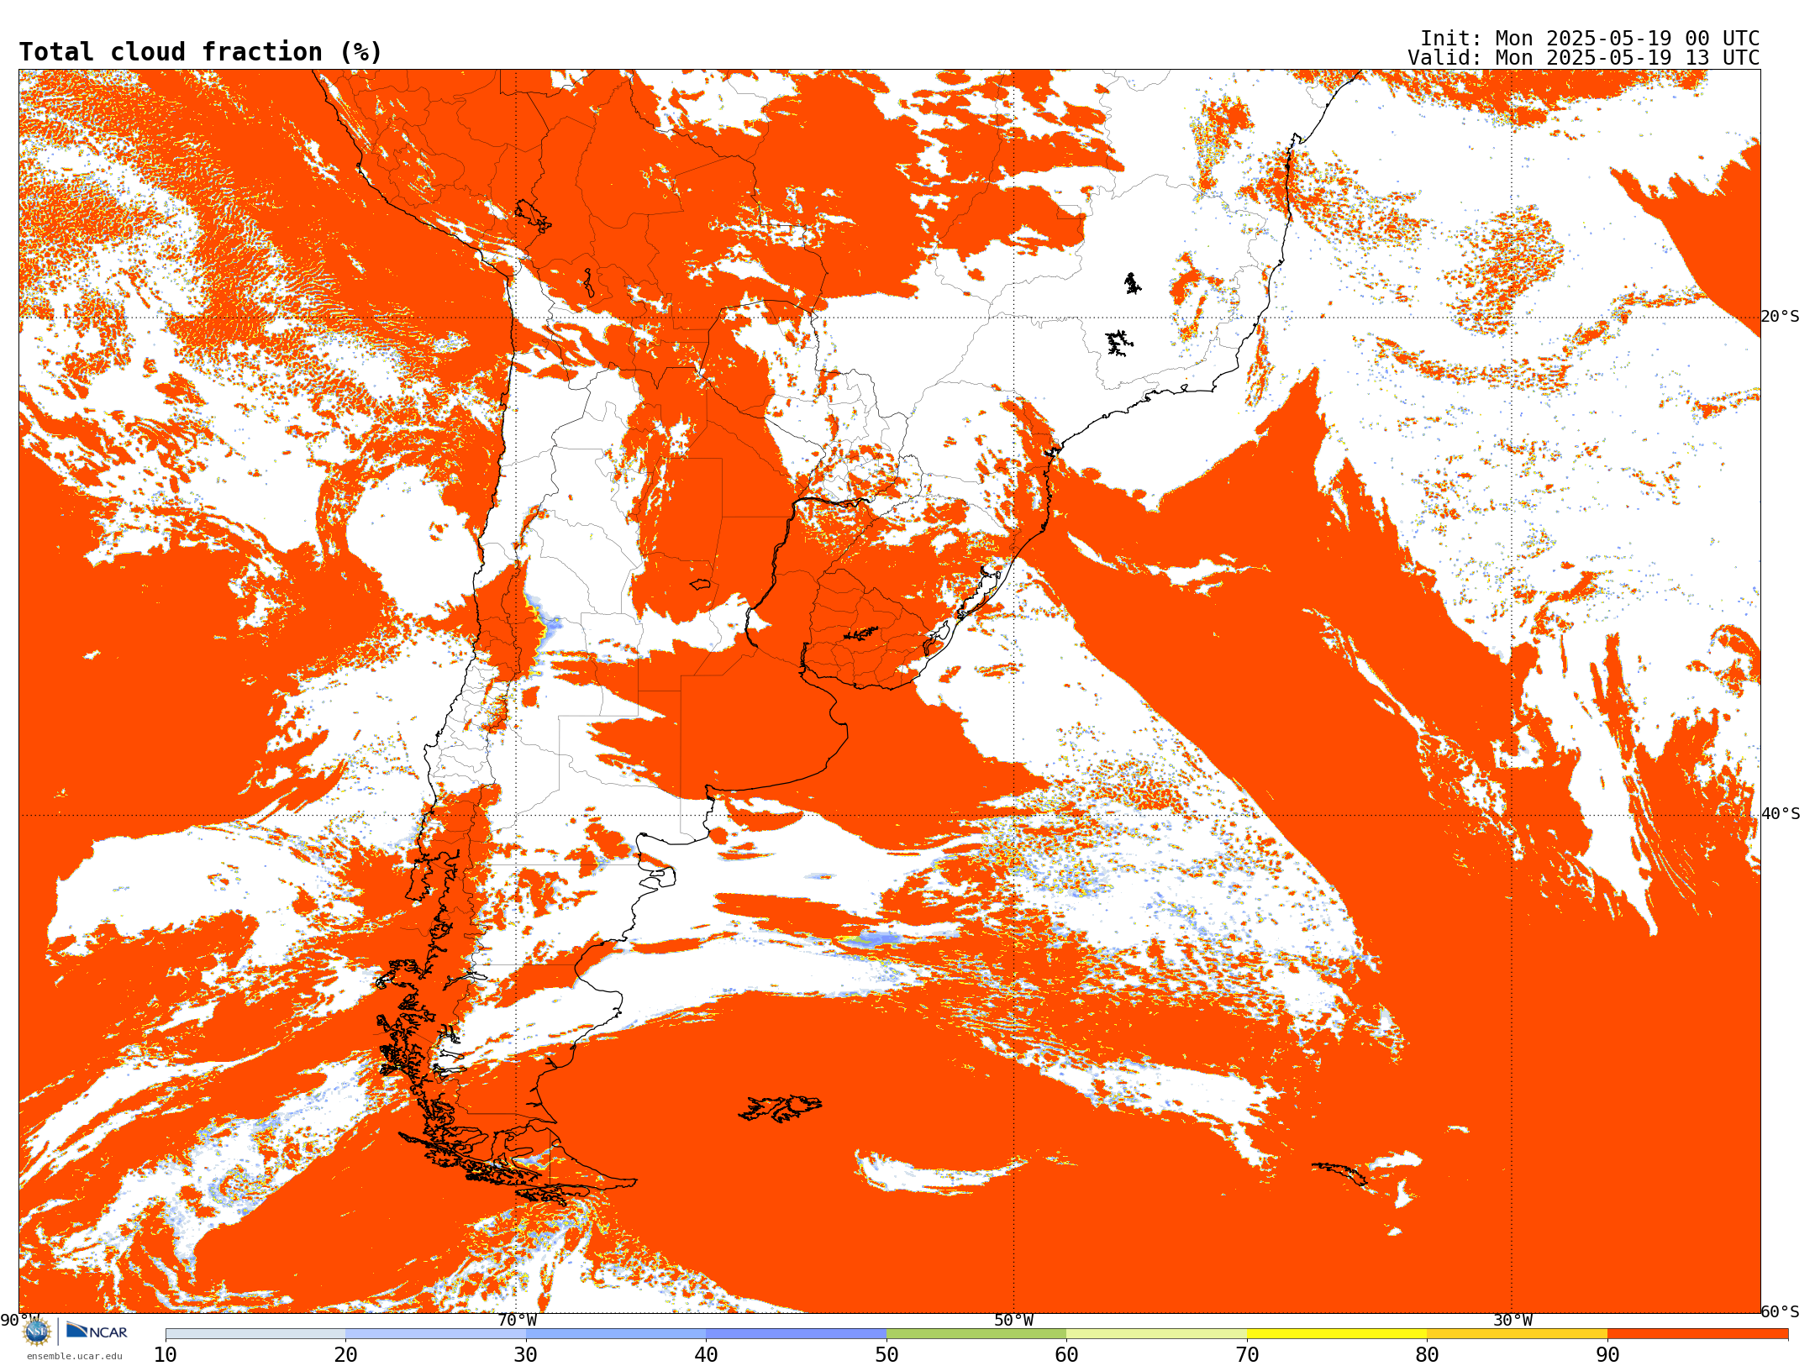1815x1366 pixels.
Task: Click the 40–50 periwinkle colorbar segment
Action: click(x=797, y=1334)
